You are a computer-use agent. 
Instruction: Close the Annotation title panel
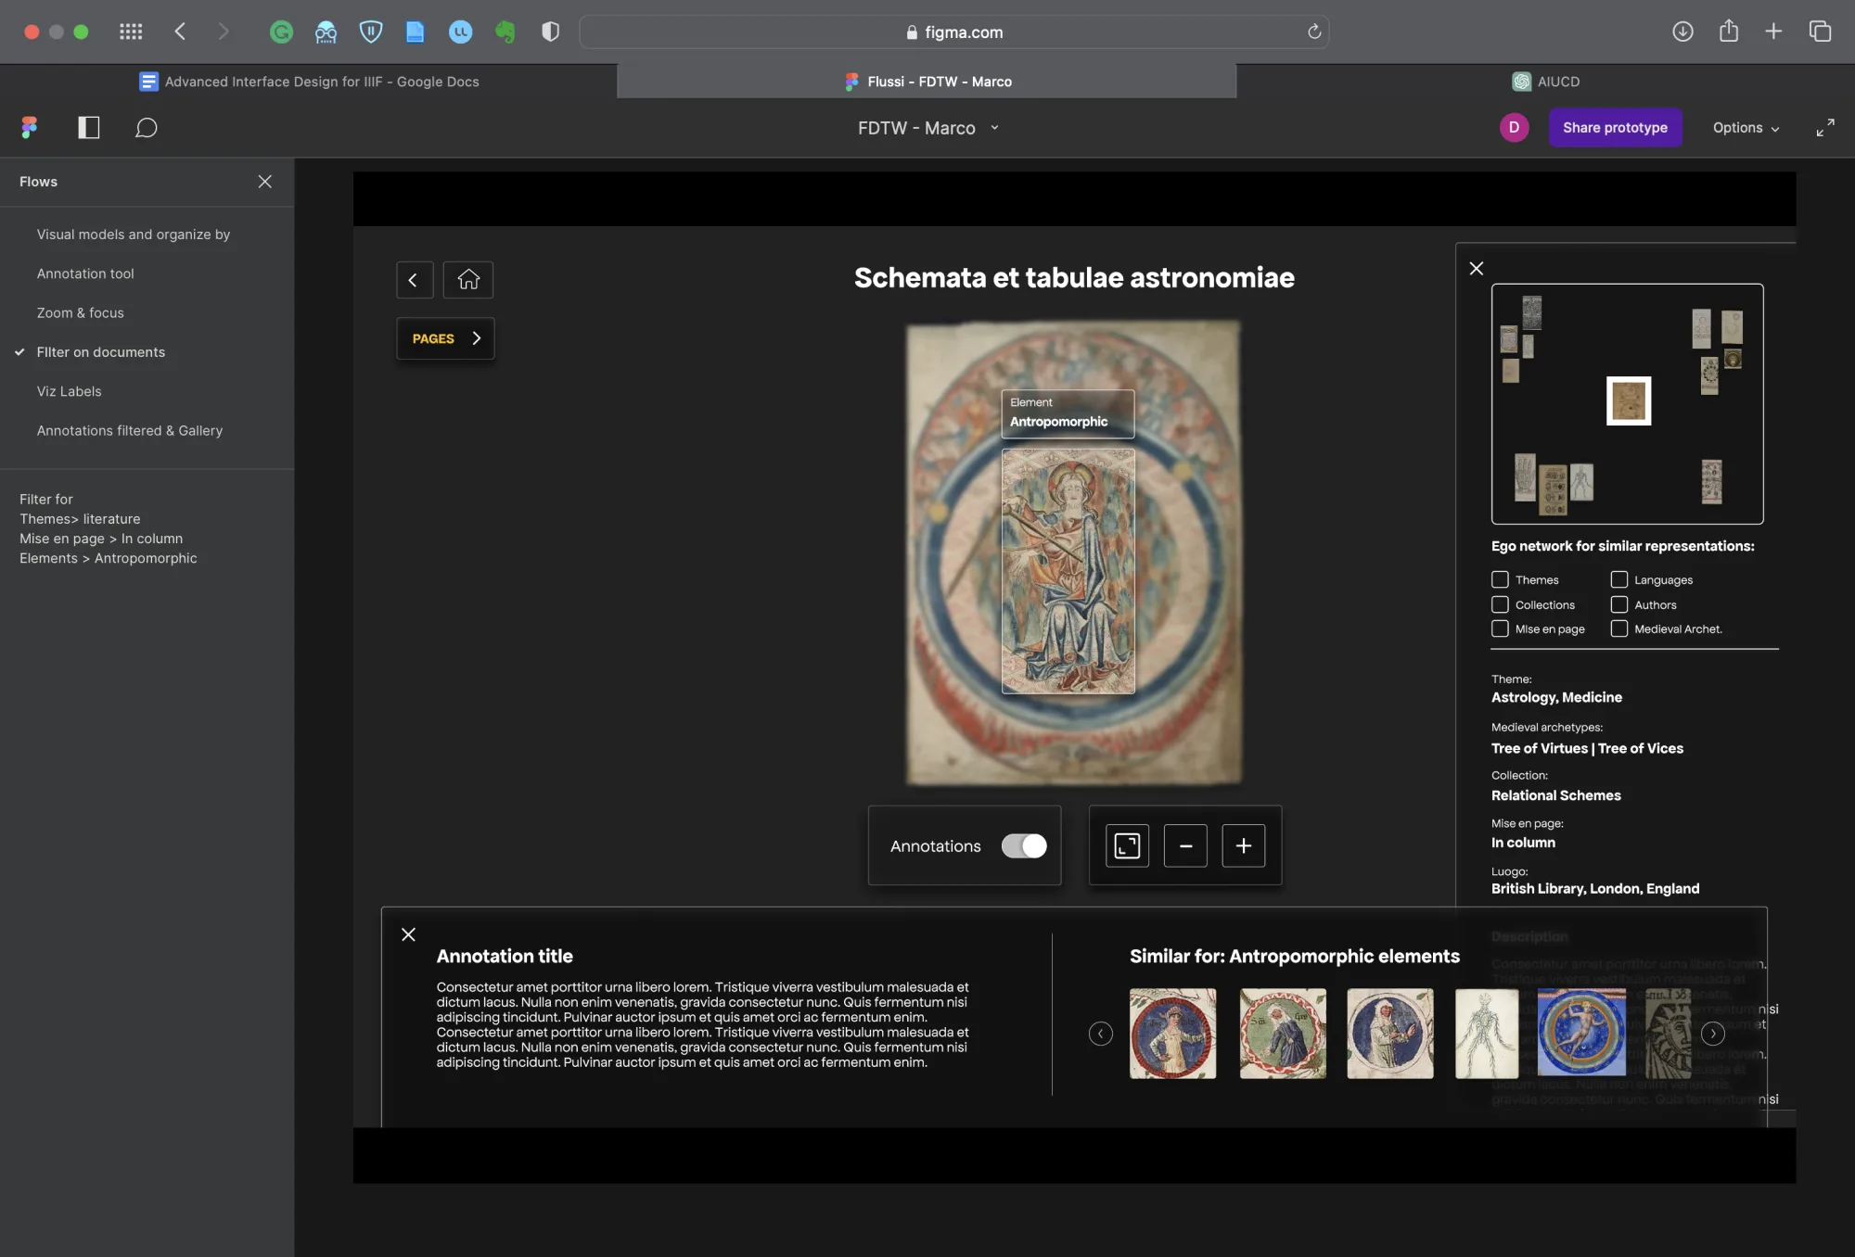click(408, 934)
